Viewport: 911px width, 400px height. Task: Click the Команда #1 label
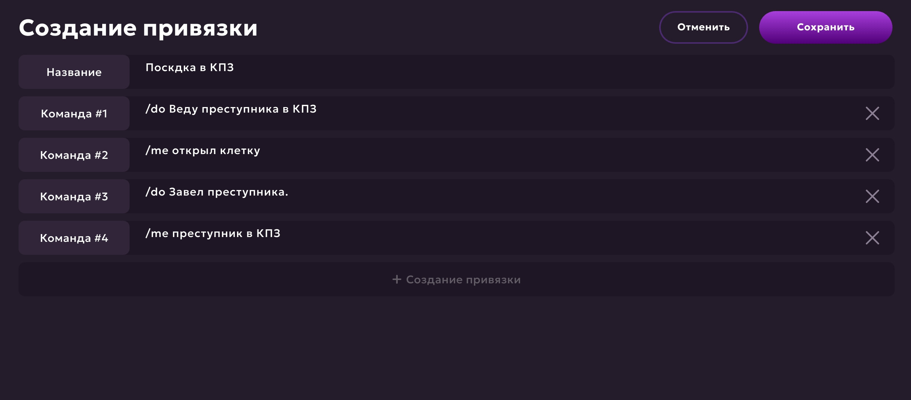74,114
